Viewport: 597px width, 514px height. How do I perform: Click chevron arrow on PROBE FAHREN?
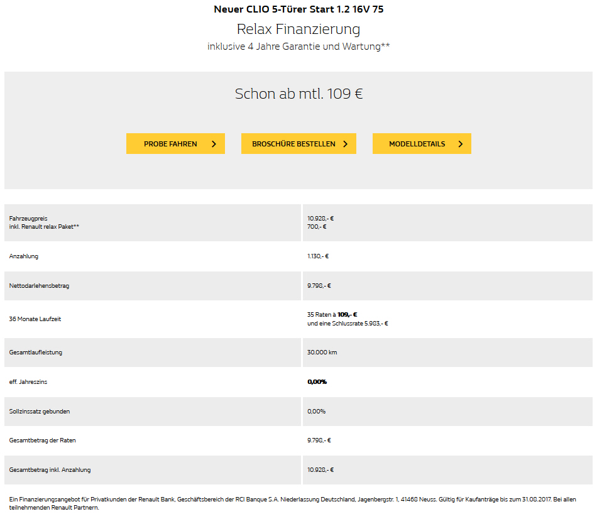[214, 144]
